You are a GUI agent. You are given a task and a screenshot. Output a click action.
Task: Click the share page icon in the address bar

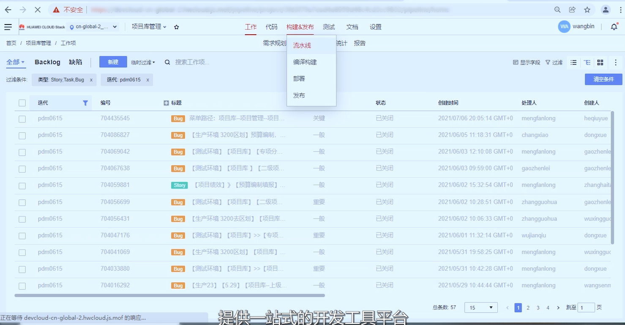[x=572, y=10]
